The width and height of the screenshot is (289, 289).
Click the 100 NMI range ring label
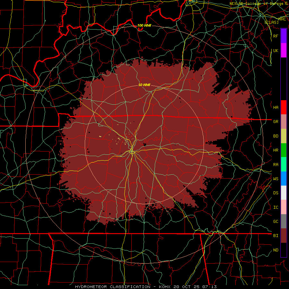(x=144, y=25)
